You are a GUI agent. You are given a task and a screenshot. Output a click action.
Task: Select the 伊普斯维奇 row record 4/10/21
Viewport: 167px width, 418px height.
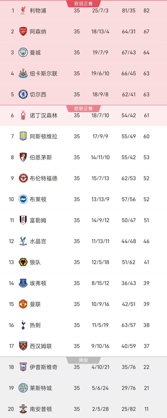[100, 367]
